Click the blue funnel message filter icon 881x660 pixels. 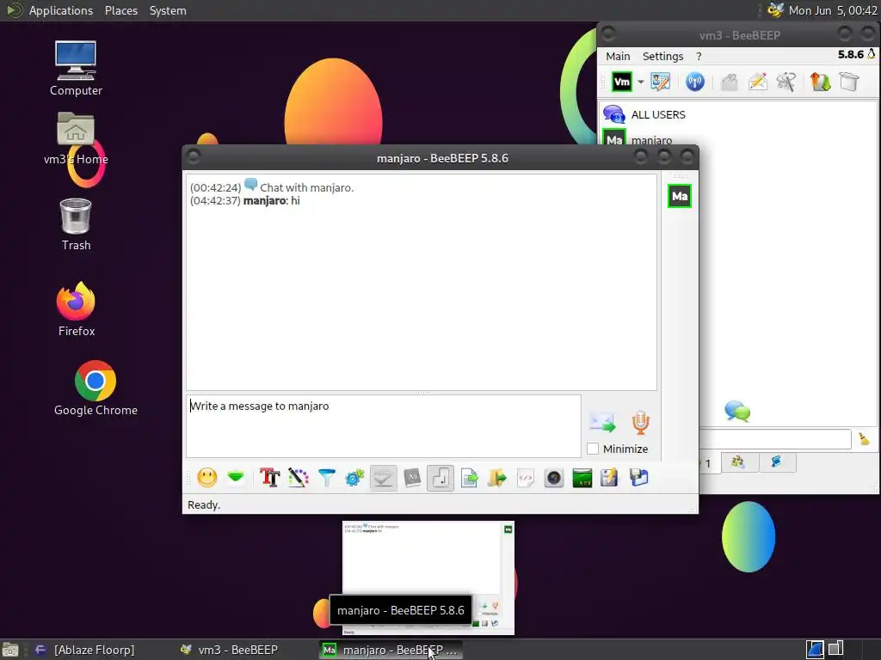click(x=326, y=478)
